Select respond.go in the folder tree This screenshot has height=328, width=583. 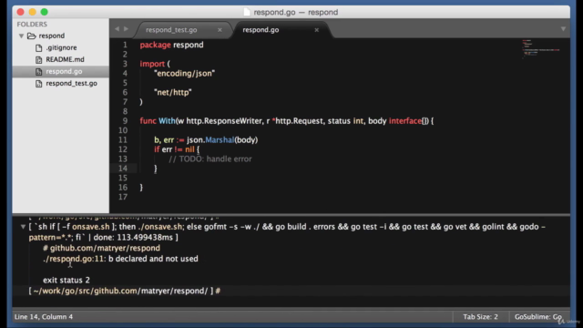click(x=64, y=71)
